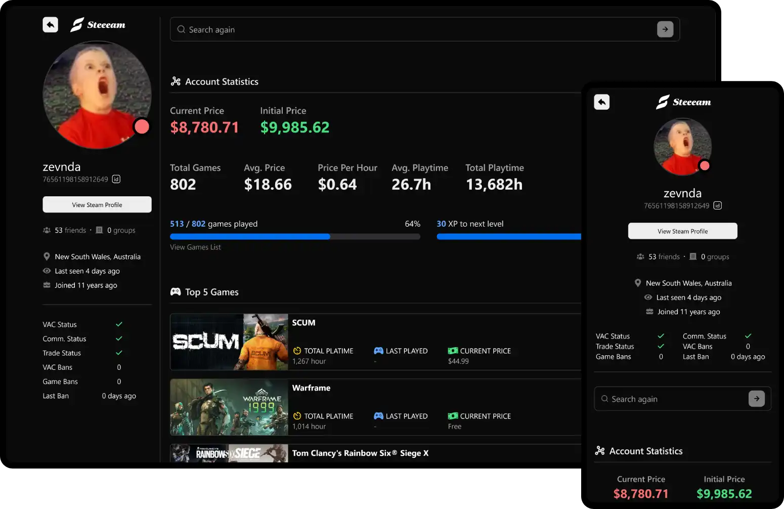
Task: Click the SCUM total playtime clock icon
Action: [297, 351]
